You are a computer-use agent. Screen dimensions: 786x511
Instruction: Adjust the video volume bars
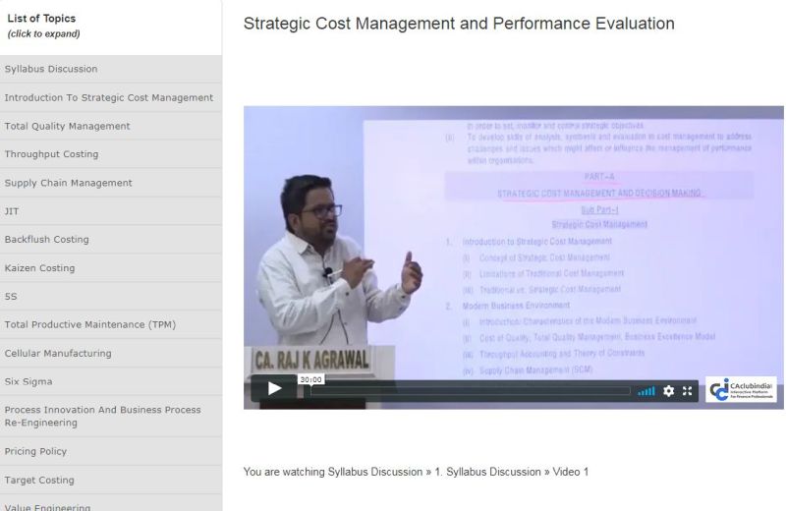(x=646, y=391)
